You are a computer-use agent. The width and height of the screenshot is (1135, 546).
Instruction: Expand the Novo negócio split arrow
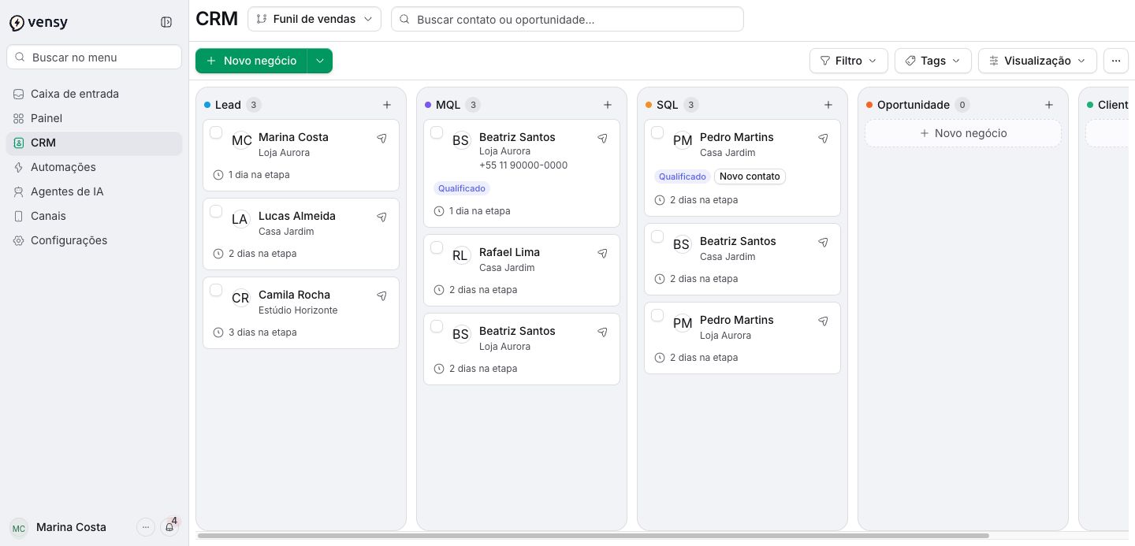320,61
